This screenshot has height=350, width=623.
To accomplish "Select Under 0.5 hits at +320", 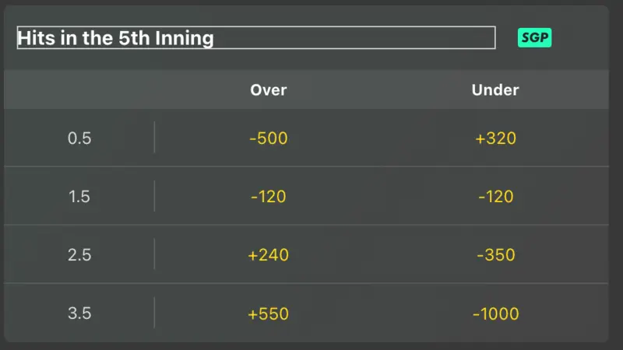I will point(495,138).
